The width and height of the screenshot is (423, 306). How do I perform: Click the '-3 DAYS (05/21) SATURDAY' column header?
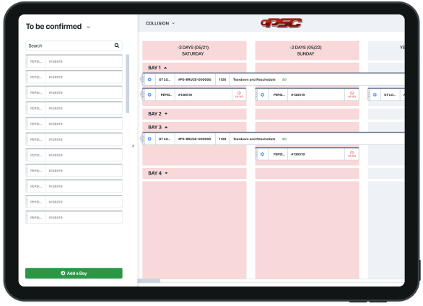click(194, 51)
